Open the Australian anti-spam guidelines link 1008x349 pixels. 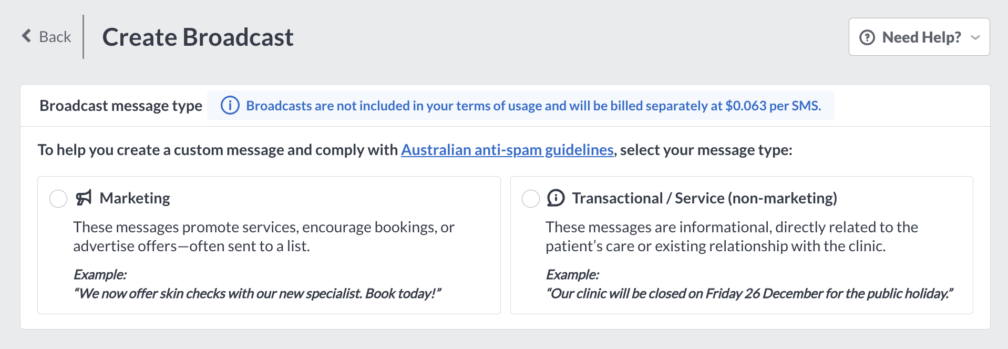507,150
